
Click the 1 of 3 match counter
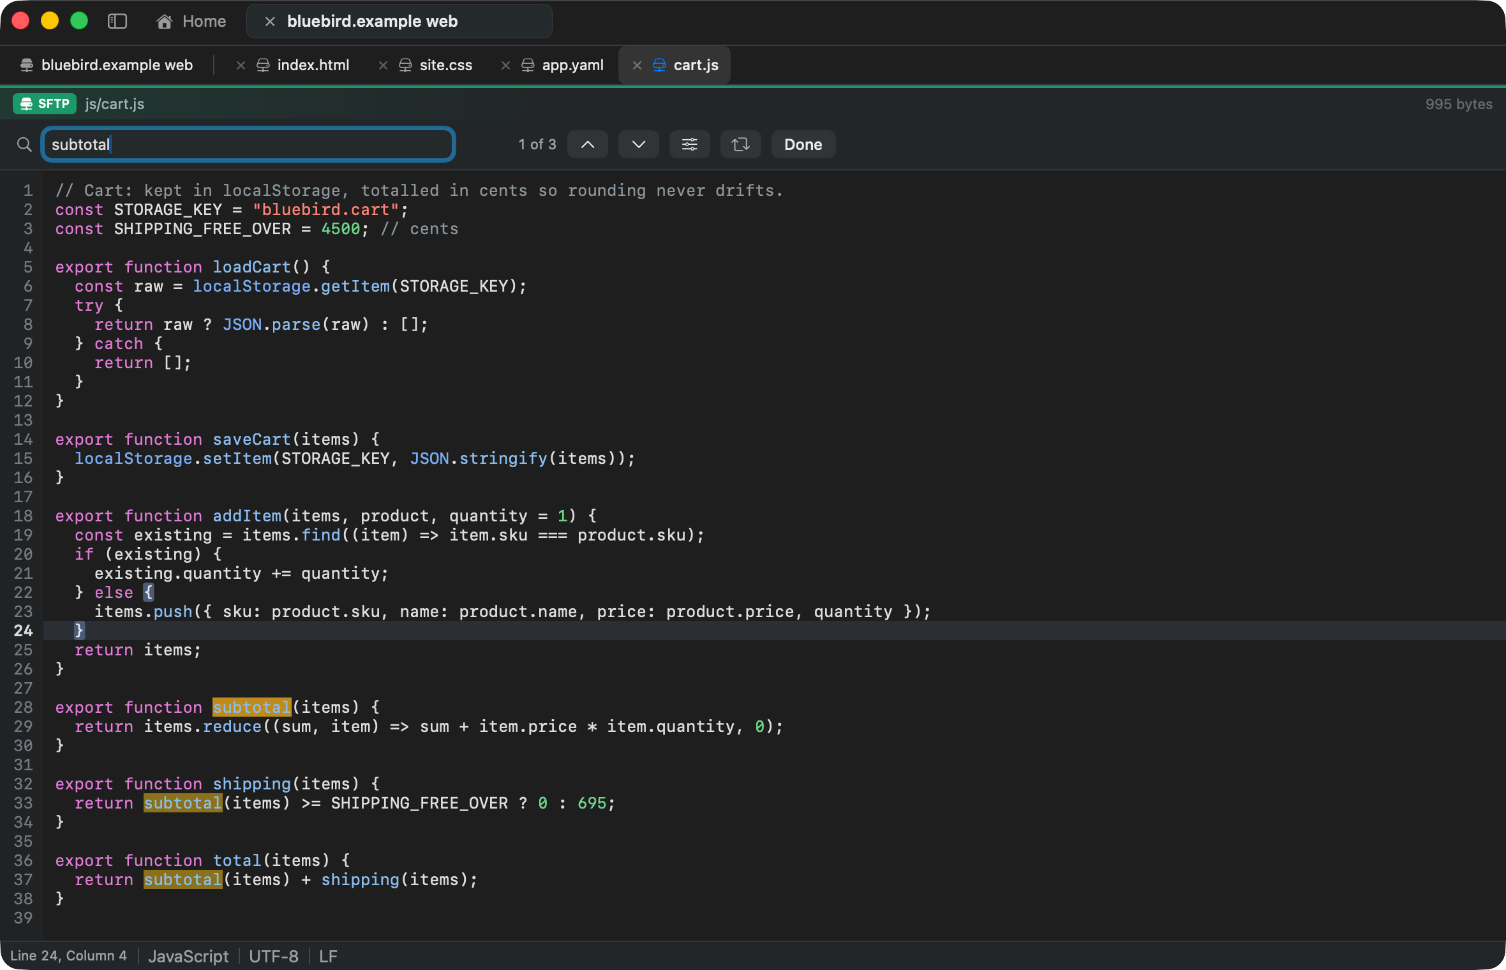click(537, 144)
